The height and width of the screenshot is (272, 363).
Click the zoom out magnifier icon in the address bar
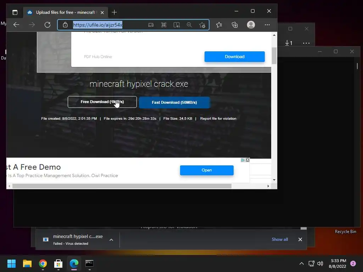189,25
